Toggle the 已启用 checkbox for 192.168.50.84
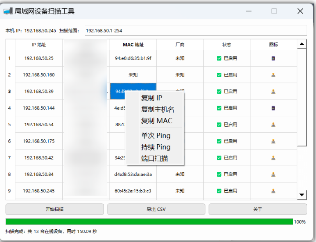The width and height of the screenshot is (316, 242). (x=219, y=174)
